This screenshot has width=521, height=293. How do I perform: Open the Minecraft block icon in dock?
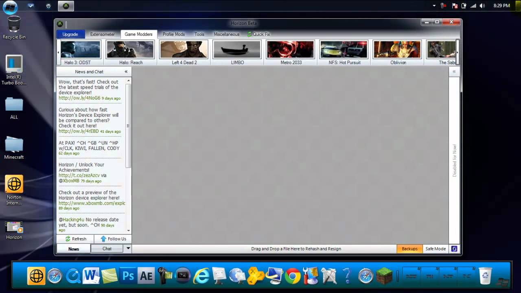(384, 276)
